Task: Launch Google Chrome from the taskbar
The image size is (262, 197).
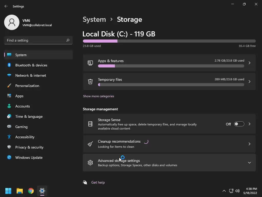Action: (31, 191)
